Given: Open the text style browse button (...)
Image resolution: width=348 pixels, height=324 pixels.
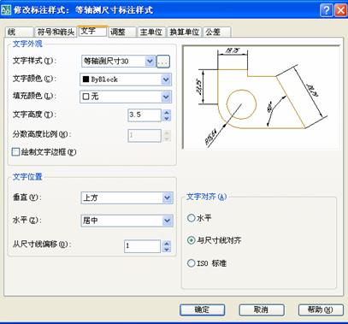Looking at the screenshot, I should tap(163, 62).
